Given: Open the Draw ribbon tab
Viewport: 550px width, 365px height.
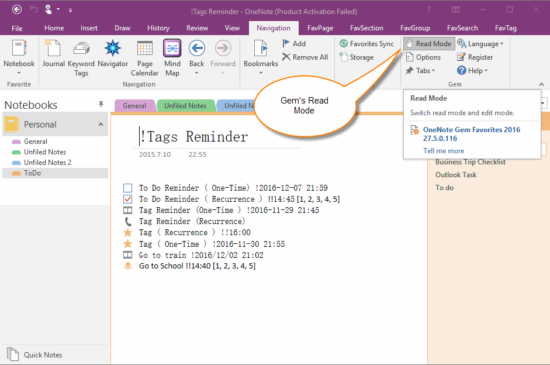Looking at the screenshot, I should pos(122,28).
